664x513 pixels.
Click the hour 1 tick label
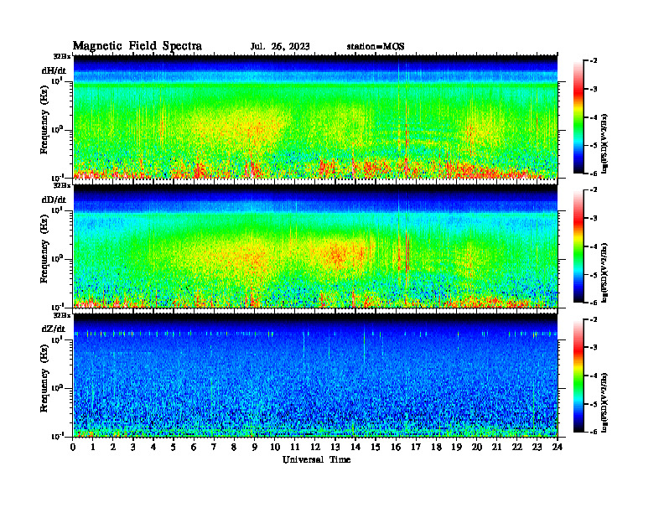coord(93,447)
